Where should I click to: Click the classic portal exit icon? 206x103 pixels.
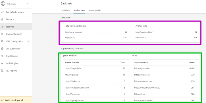click(2, 100)
